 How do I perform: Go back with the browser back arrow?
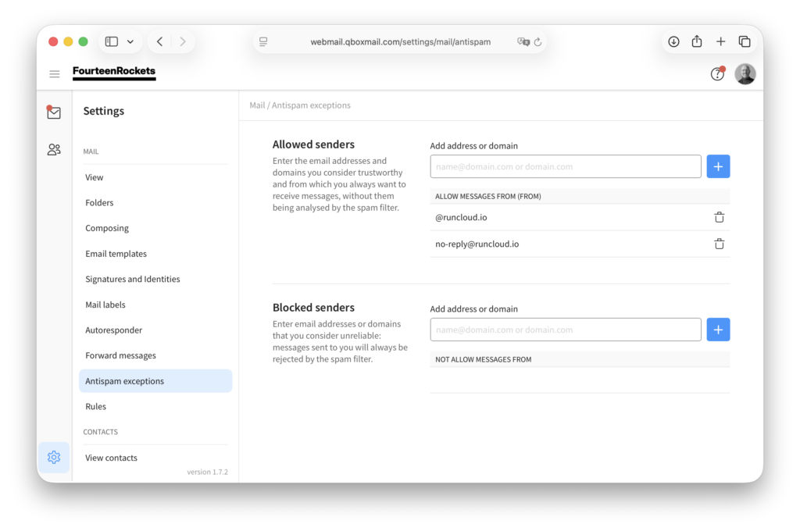(x=159, y=42)
